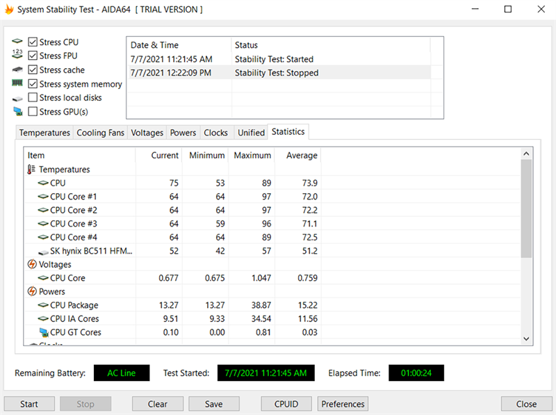This screenshot has width=556, height=415.
Task: Click the Stress FPU 123 icon
Action: tap(17, 54)
